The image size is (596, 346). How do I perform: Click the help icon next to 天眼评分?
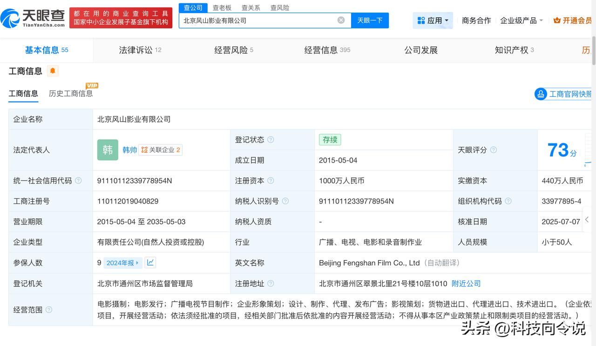click(494, 150)
